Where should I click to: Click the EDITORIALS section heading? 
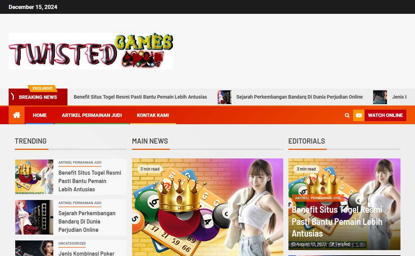(307, 141)
